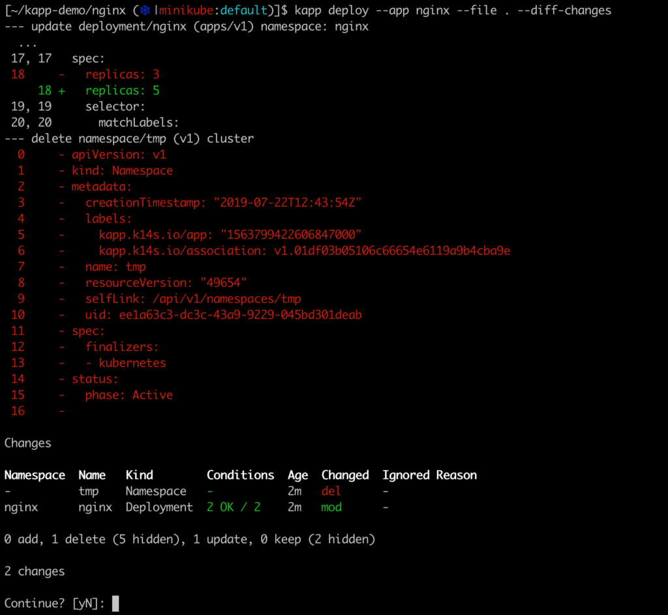Click the 'Deployment' kind in the nginx row

(159, 507)
